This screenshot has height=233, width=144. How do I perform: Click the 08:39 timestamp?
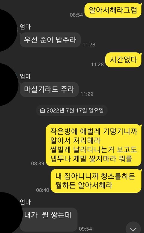click(x=37, y=163)
